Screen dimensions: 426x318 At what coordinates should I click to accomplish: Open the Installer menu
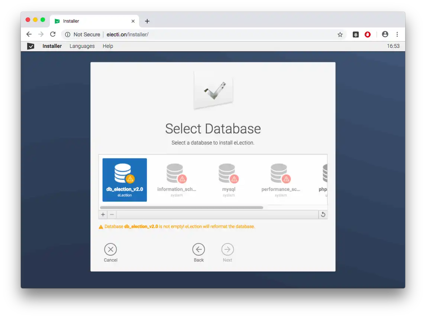[x=52, y=46]
